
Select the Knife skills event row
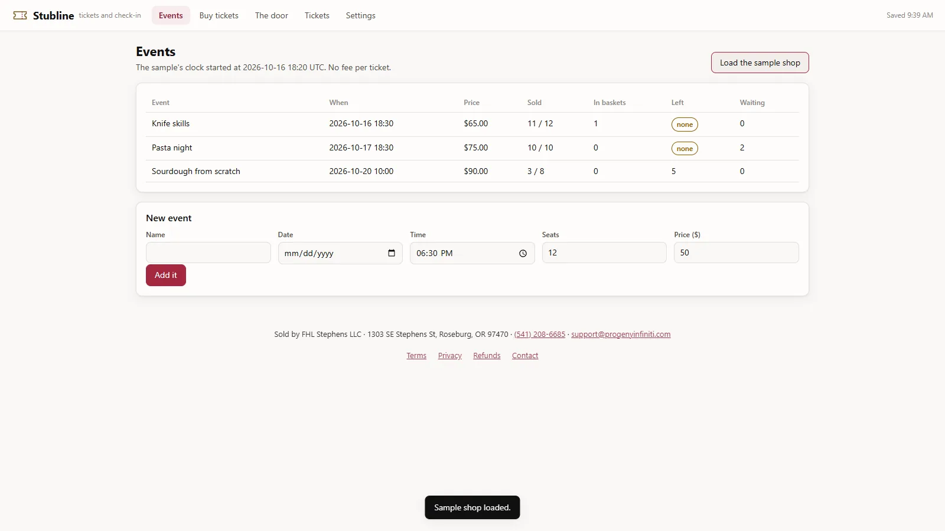[472, 124]
